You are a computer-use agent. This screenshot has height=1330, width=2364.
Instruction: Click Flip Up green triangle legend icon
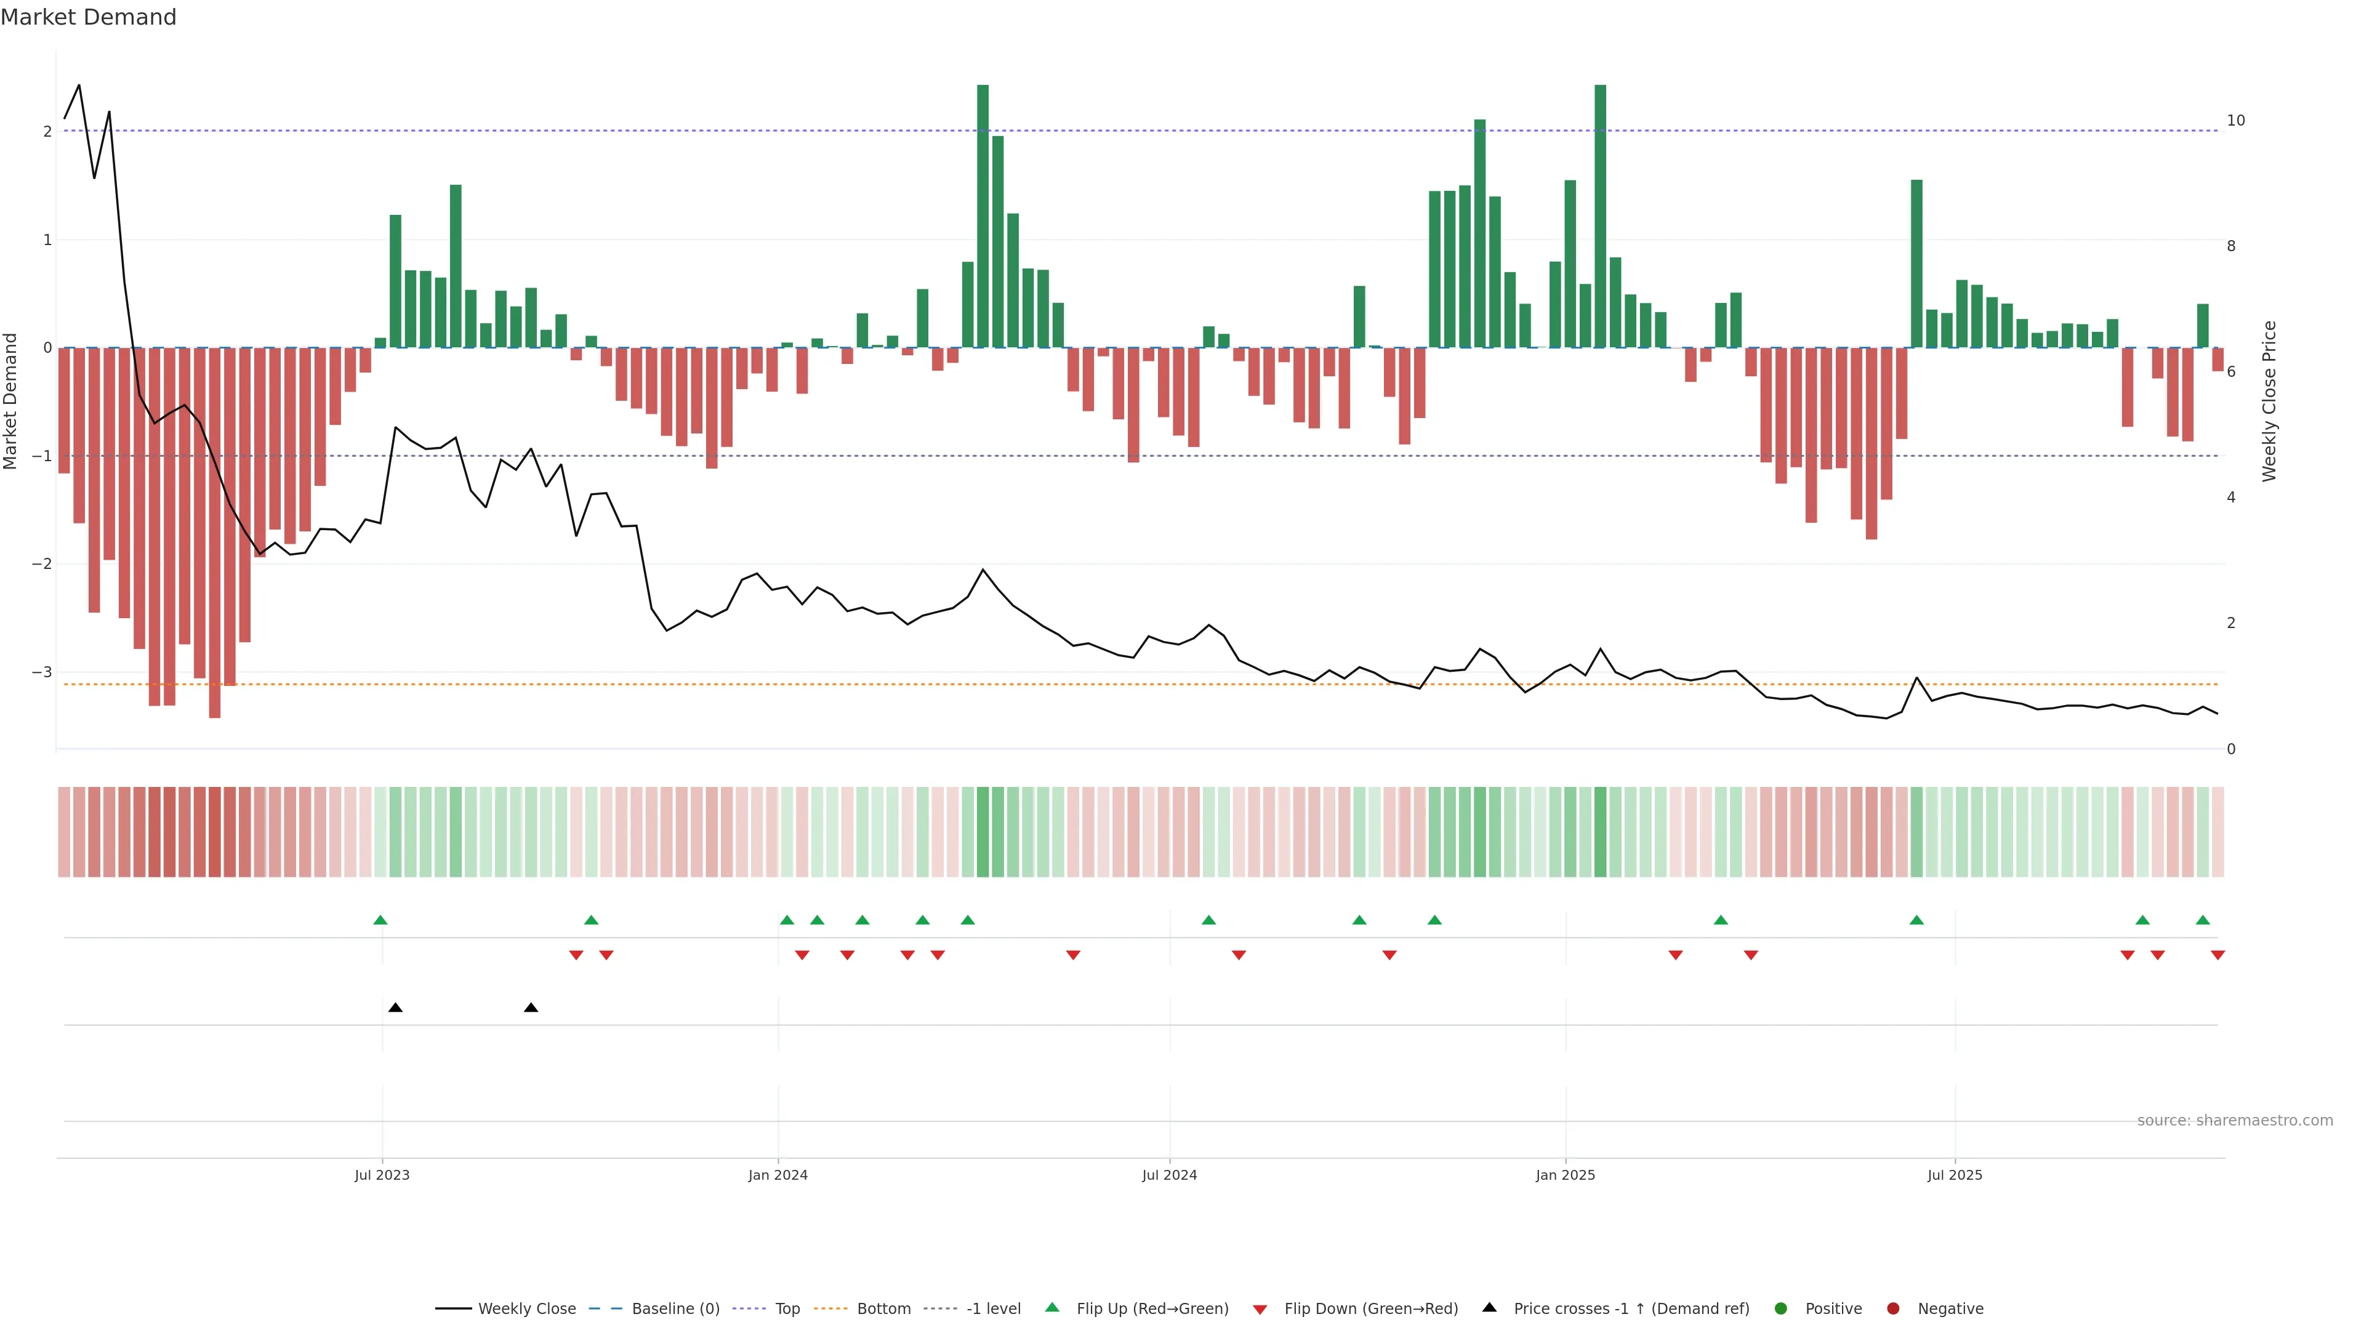[1053, 1308]
